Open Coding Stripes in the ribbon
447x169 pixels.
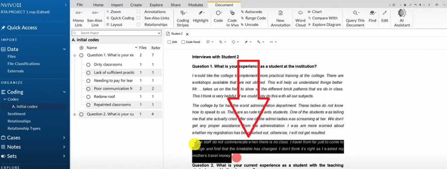183,19
